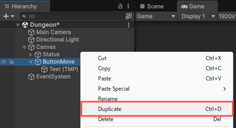236x128 pixels.
Task: Choose Rename from the context menu
Action: click(108, 99)
